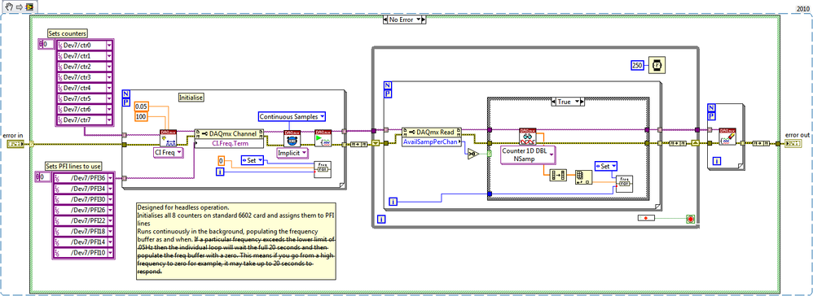813x296 pixels.
Task: Select the DAQmx Clear Task VI icon
Action: point(727,137)
